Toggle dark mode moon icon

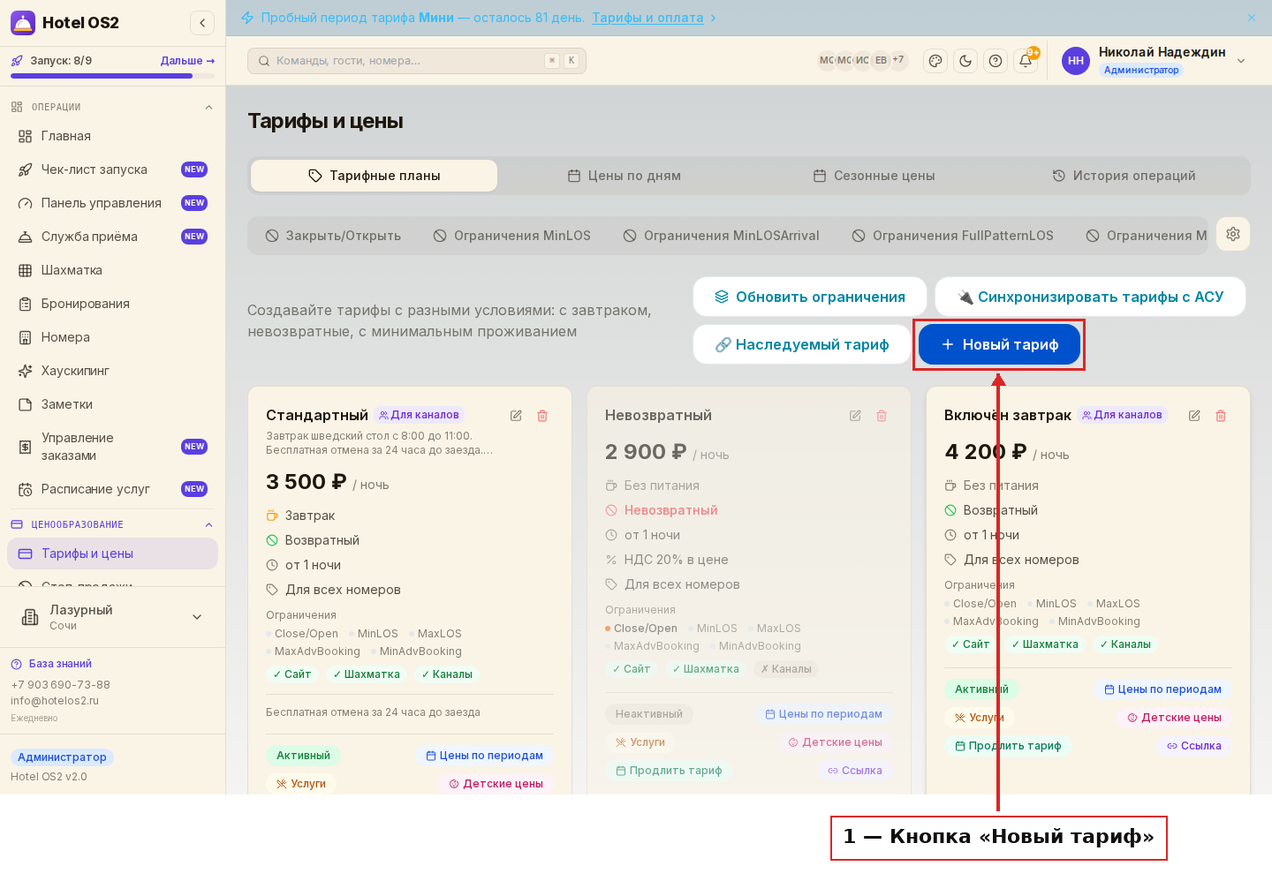click(x=965, y=61)
